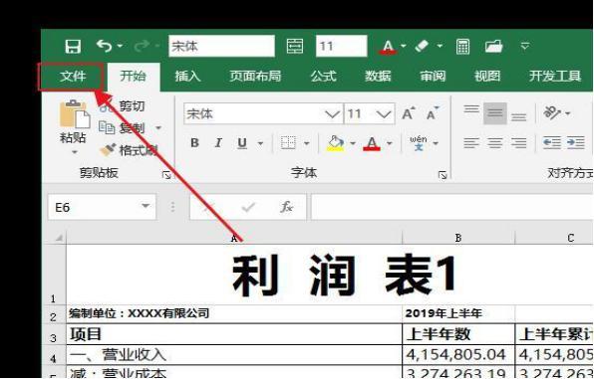Click the merge cells icon in quick access toolbar
The width and height of the screenshot is (594, 379).
click(295, 46)
